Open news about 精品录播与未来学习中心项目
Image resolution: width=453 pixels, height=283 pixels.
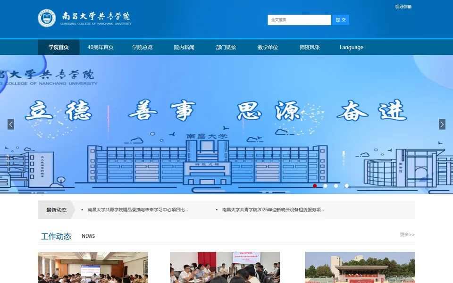tap(138, 209)
